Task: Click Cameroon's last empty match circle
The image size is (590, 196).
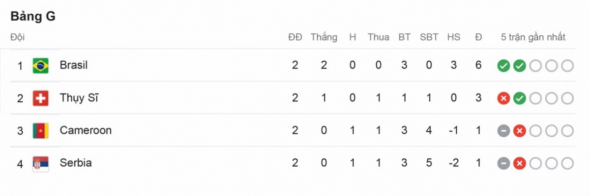Action: 567,131
